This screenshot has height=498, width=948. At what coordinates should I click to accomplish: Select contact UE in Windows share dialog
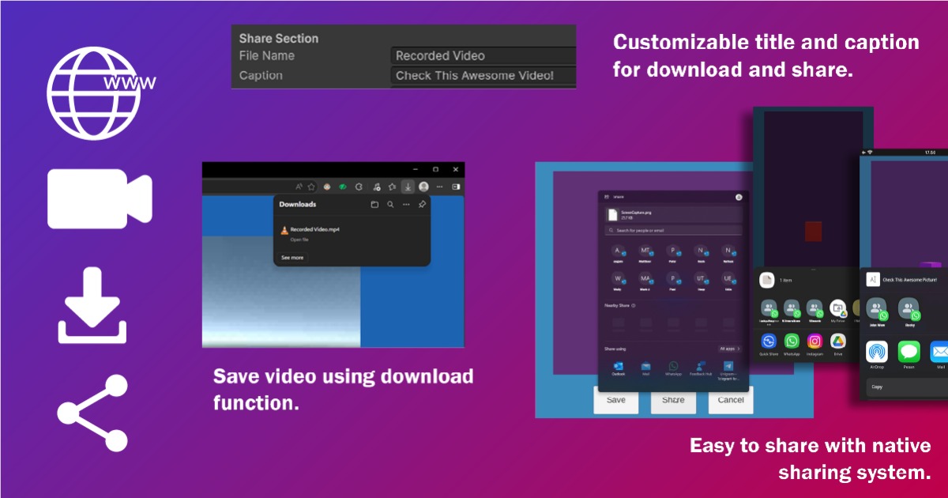click(728, 281)
